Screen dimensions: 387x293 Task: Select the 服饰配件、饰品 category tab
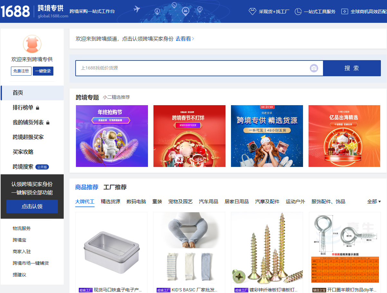(x=328, y=202)
